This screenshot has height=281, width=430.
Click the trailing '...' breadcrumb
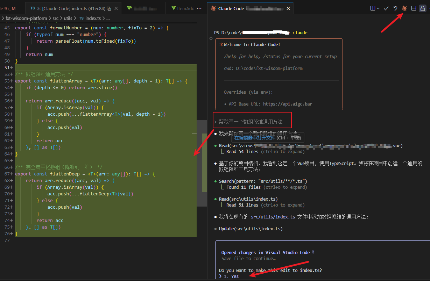click(x=108, y=18)
